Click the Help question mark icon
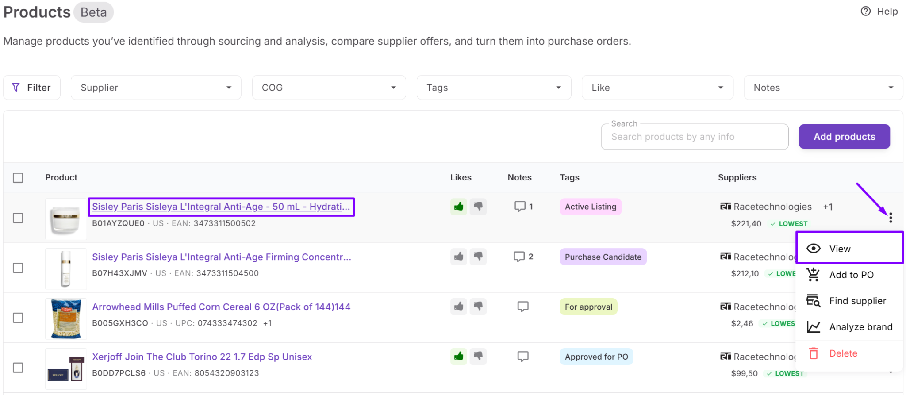This screenshot has width=906, height=395. [x=866, y=12]
